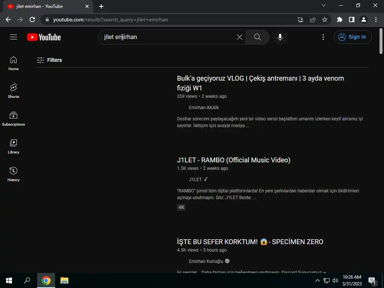This screenshot has width=384, height=288.
Task: Open a new browser tab
Action: [101, 6]
